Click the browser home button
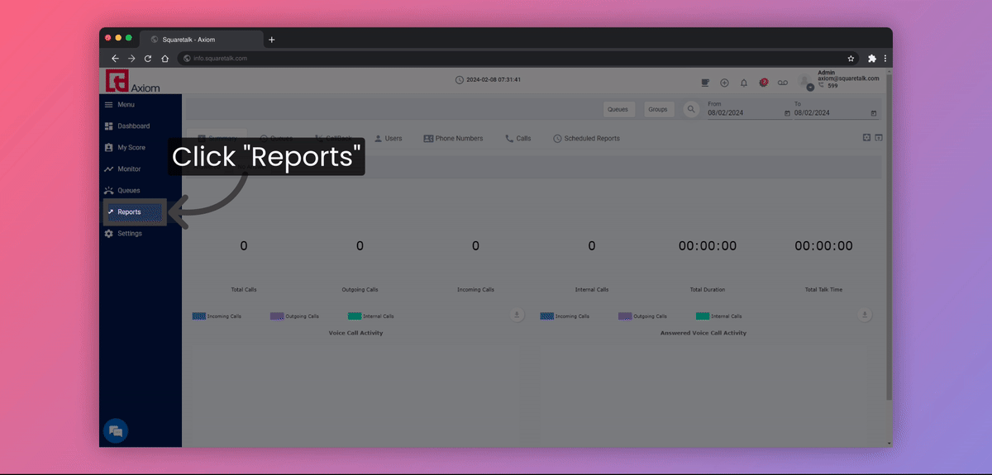Screen dimensions: 992x475 pos(165,59)
